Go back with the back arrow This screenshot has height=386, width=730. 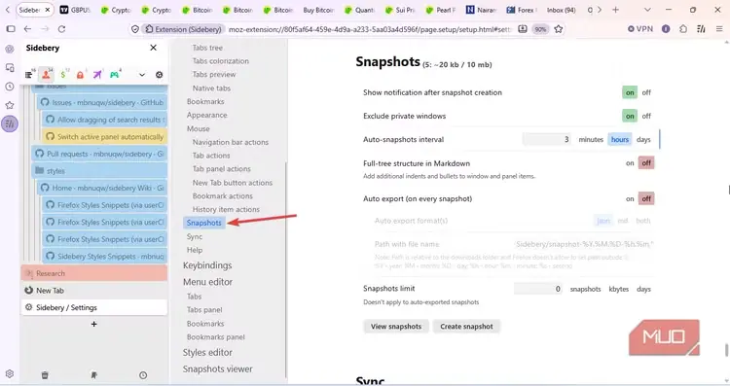(x=27, y=29)
